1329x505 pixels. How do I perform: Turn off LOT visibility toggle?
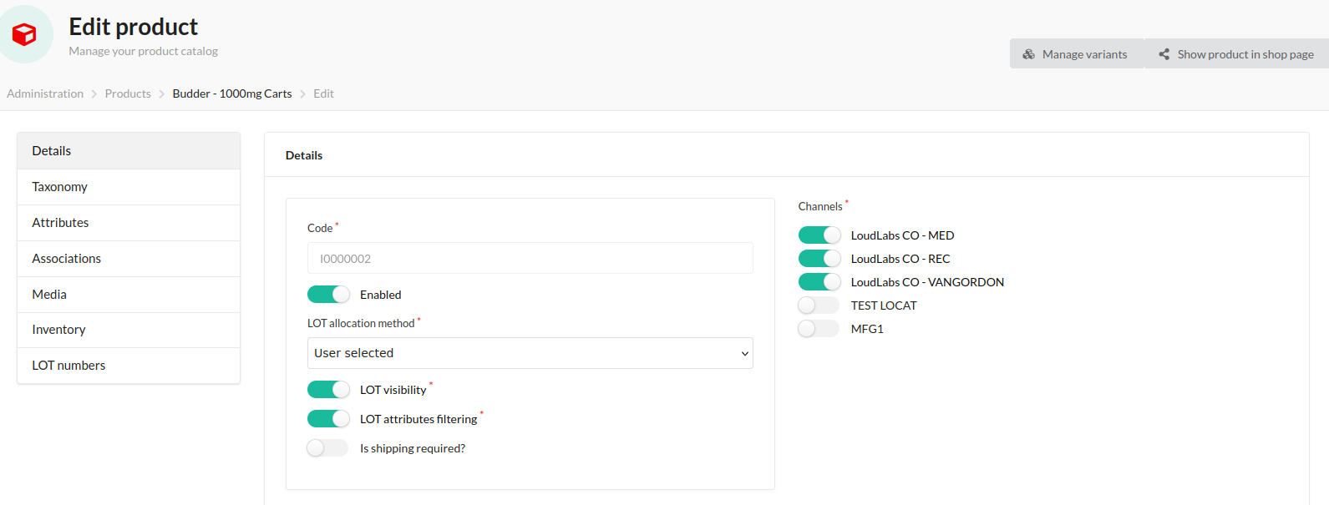click(x=328, y=390)
